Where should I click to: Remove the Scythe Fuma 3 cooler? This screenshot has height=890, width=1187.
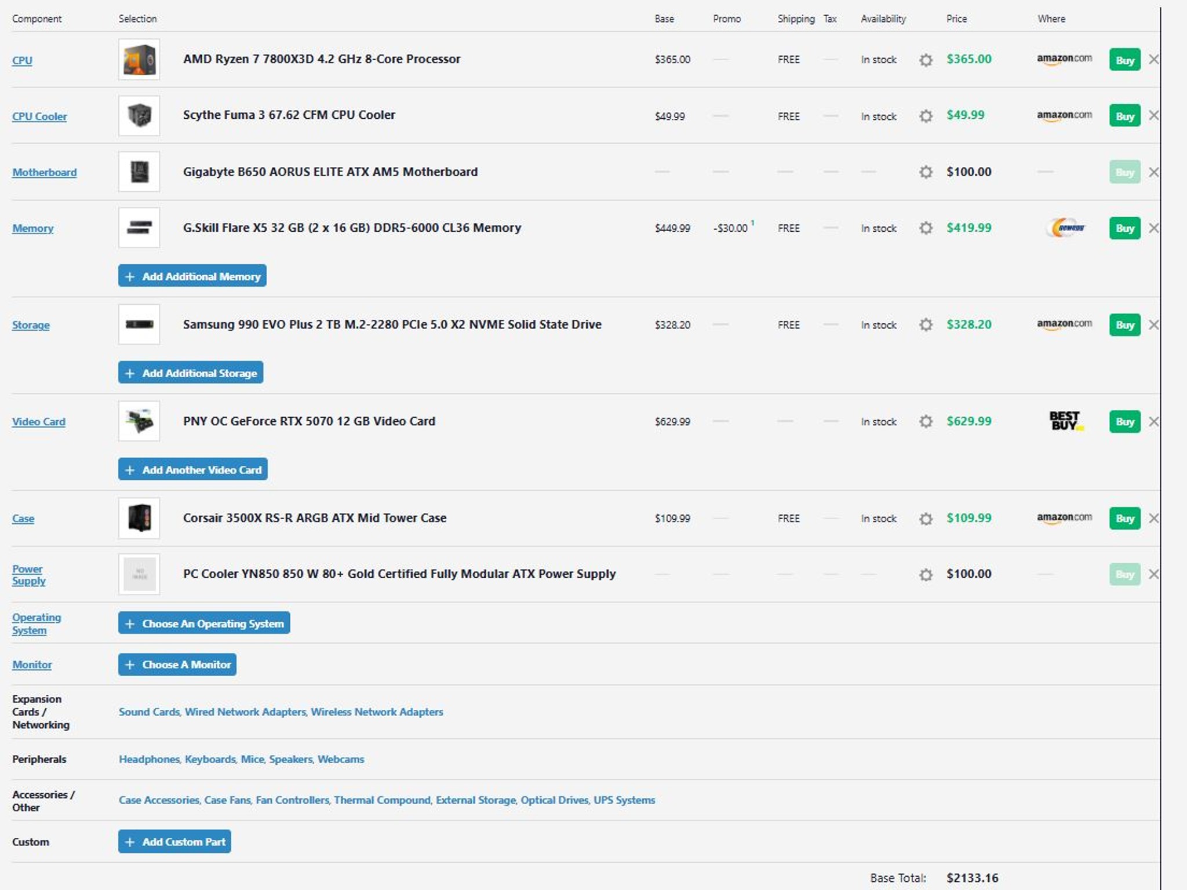[x=1153, y=115]
